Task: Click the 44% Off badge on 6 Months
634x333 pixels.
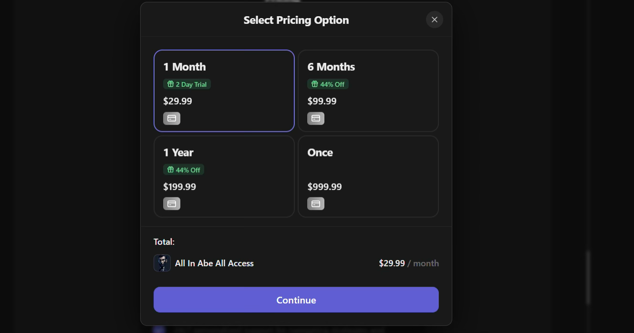Action: click(x=328, y=83)
